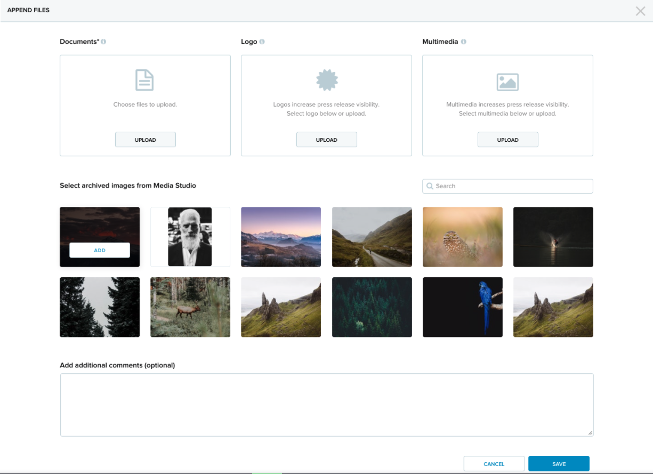Click the picture icon in Multimedia box
The image size is (653, 474).
point(507,82)
